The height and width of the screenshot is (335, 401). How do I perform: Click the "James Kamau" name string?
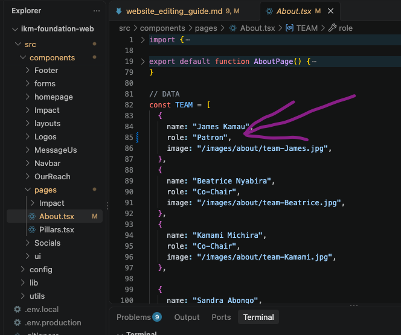(x=220, y=127)
